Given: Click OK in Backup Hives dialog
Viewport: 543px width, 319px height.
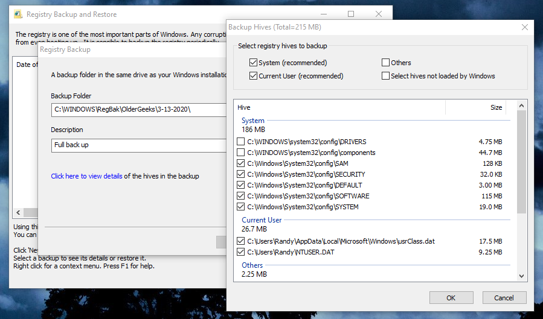Looking at the screenshot, I should coord(451,297).
